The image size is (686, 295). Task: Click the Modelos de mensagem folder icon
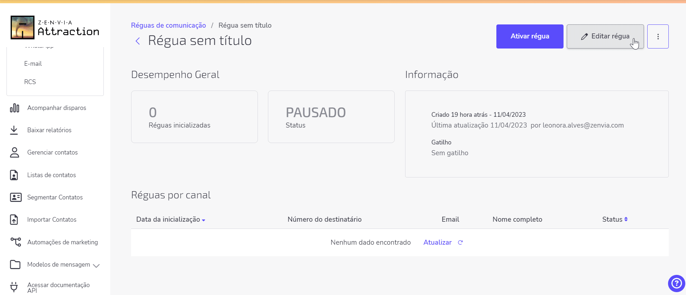point(15,264)
